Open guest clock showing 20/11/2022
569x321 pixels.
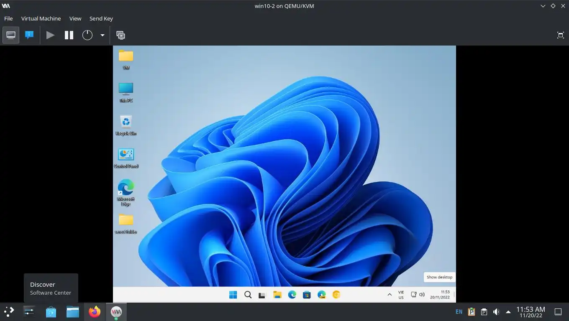440,295
